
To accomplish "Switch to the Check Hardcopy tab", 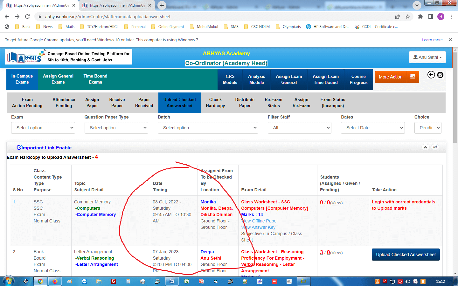I will point(215,103).
